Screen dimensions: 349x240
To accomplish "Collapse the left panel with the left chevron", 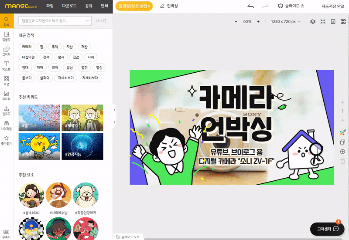I will click(x=115, y=110).
